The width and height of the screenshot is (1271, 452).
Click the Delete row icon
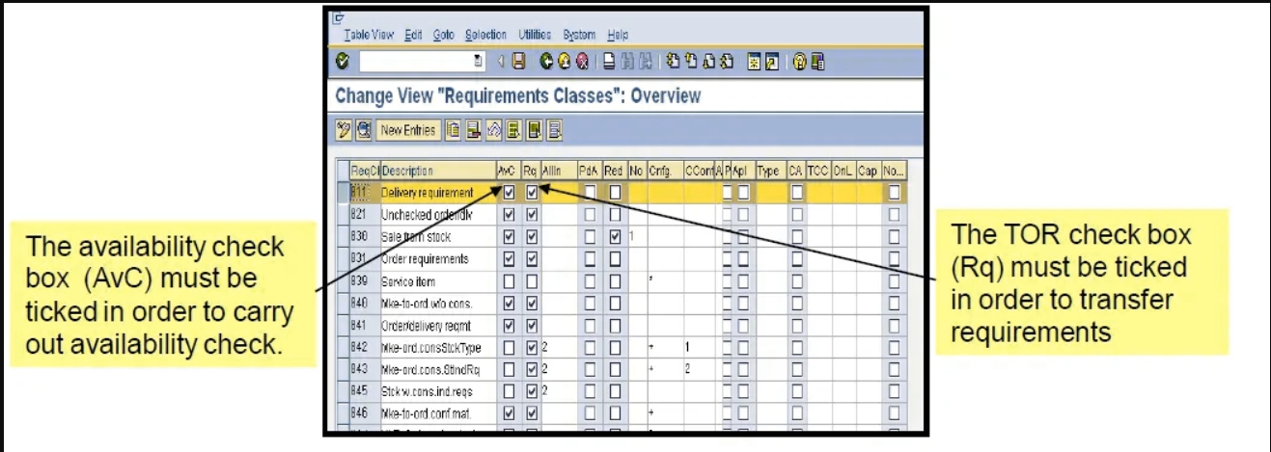(473, 129)
